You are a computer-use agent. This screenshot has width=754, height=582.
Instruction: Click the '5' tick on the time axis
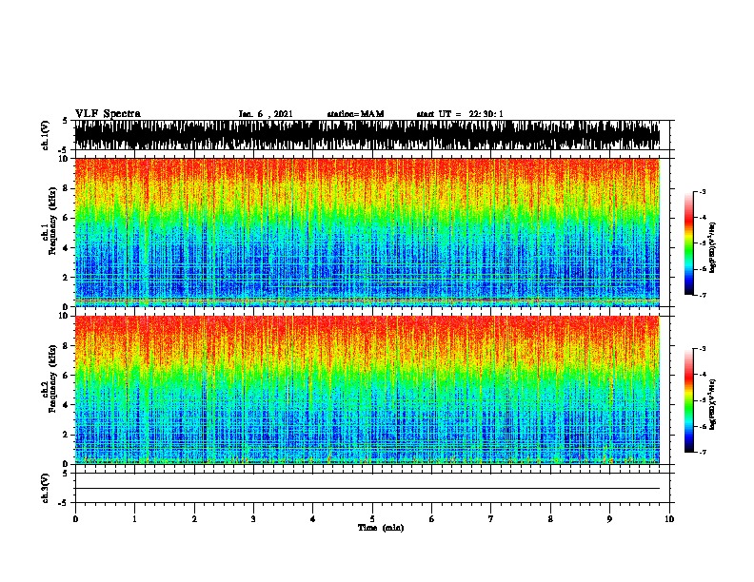click(372, 519)
